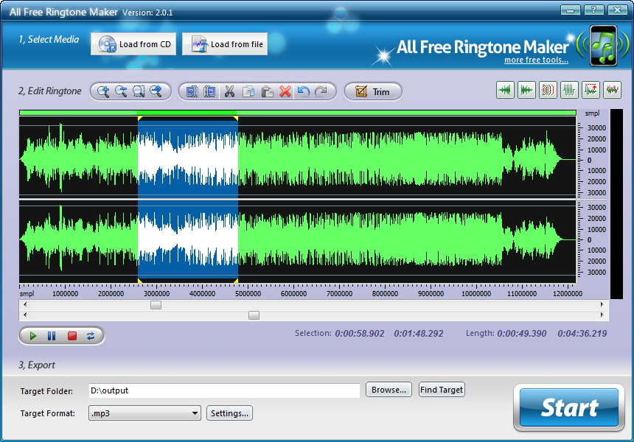Click the zoom in magnifier icon
Image resolution: width=634 pixels, height=442 pixels.
tap(103, 91)
